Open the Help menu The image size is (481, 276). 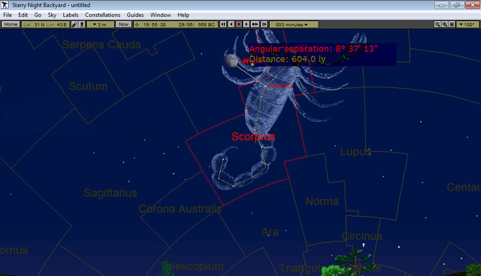tap(183, 15)
